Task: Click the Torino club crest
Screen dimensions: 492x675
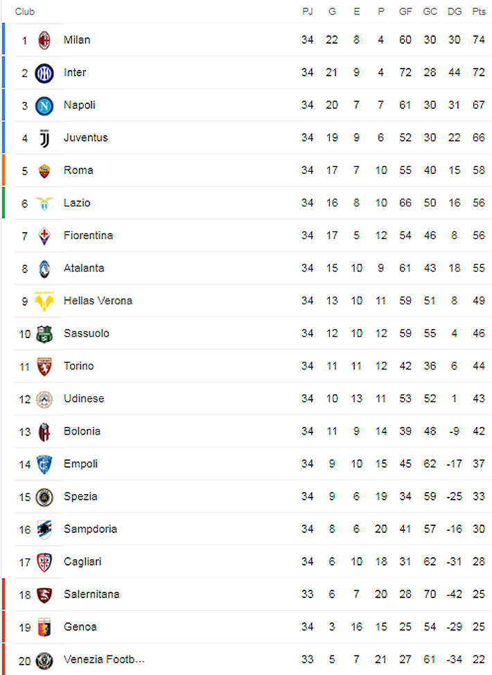Action: (44, 366)
